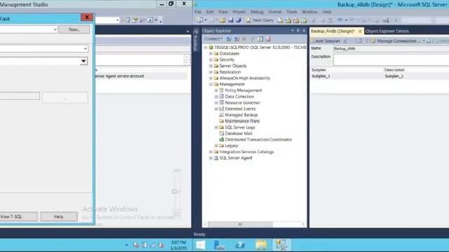The image size is (449, 252).
Task: Expand the Security node
Action: (x=210, y=59)
